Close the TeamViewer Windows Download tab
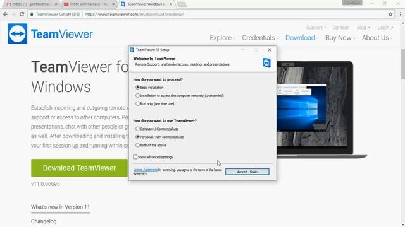Viewport: 405px width, 227px height. tap(171, 4)
